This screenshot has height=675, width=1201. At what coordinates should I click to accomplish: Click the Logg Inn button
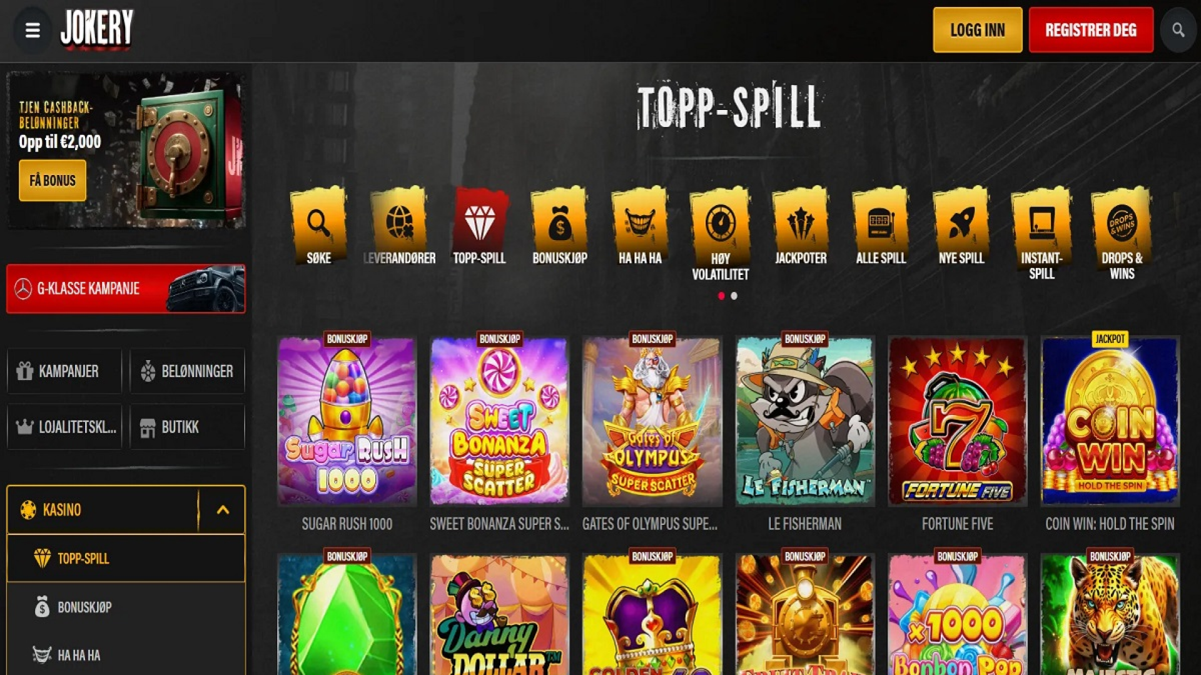977,30
